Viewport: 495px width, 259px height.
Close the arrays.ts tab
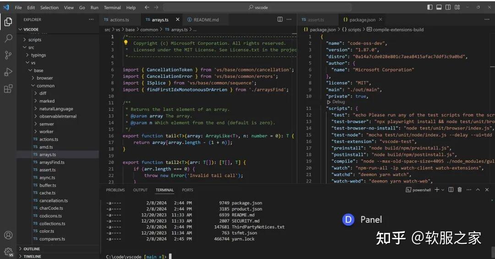tap(178, 20)
